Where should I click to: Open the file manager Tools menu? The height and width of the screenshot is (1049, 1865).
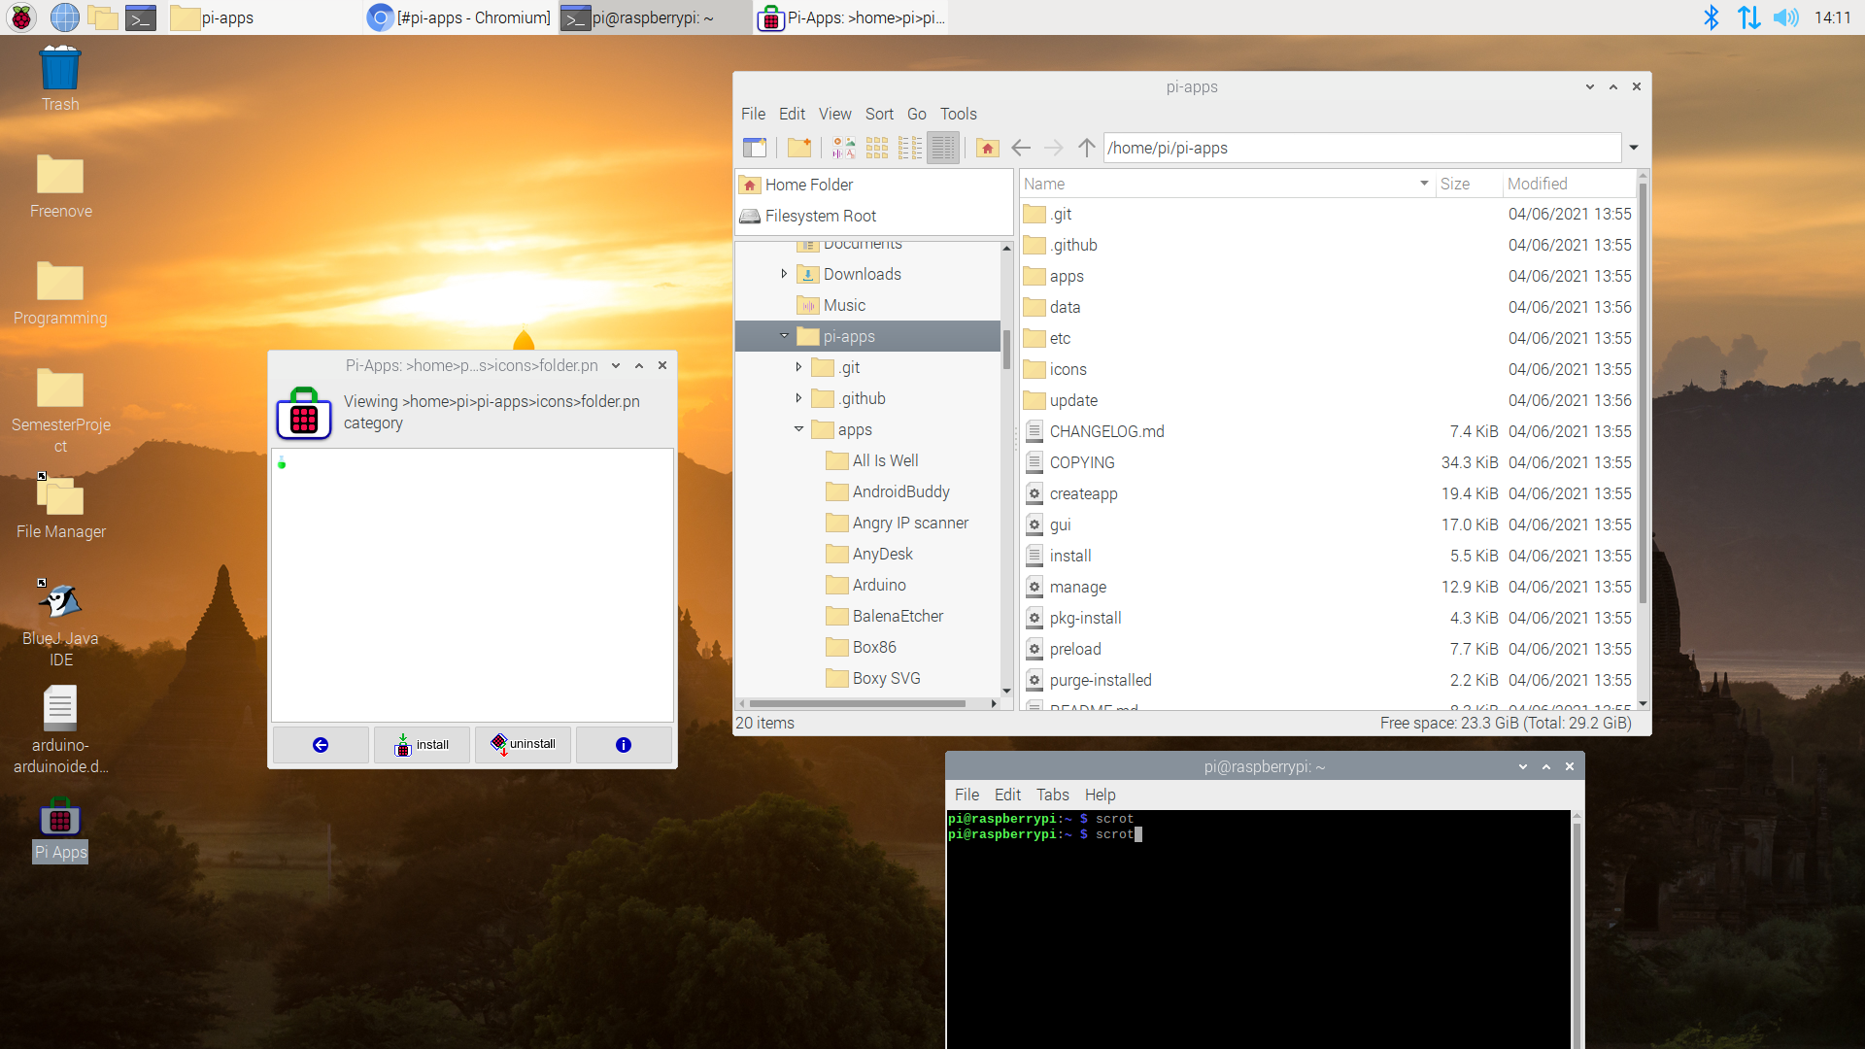958,114
